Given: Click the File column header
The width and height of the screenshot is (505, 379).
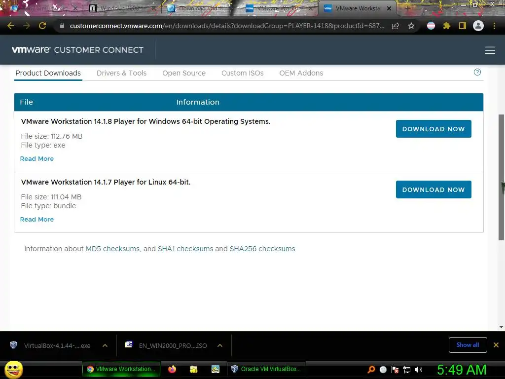Looking at the screenshot, I should 27,102.
